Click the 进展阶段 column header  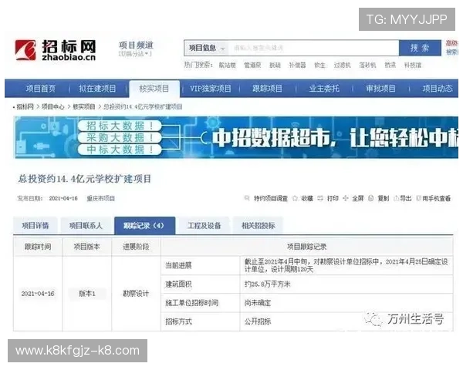click(x=136, y=247)
